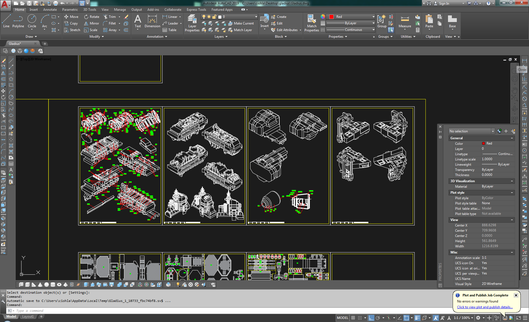Switch to the Insert ribbon tab
This screenshot has width=529, height=322.
click(34, 10)
